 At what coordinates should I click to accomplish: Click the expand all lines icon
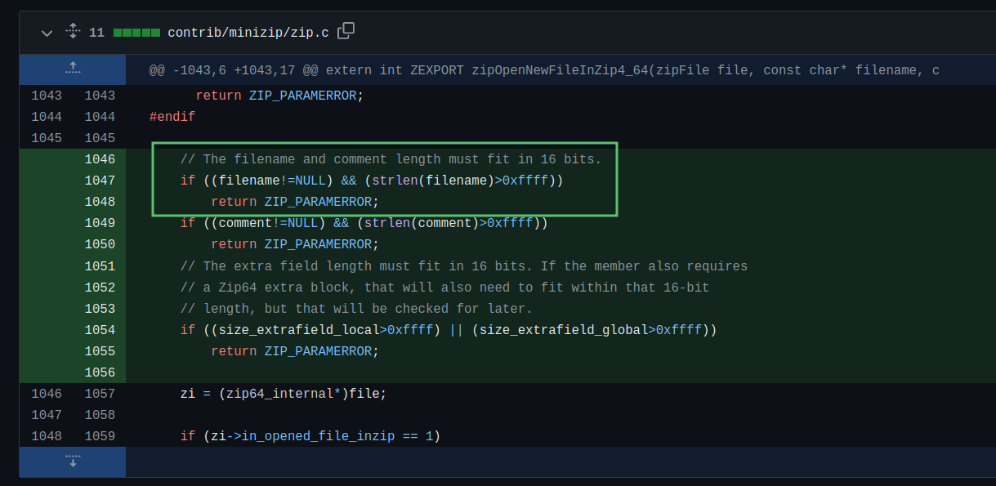(73, 33)
